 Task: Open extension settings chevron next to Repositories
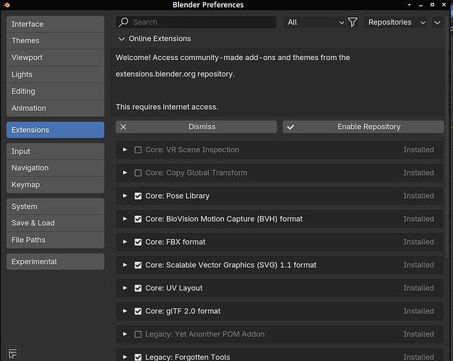(x=437, y=22)
